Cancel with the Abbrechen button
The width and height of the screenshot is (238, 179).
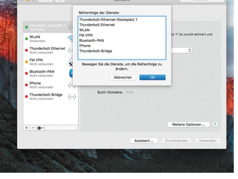pos(123,77)
